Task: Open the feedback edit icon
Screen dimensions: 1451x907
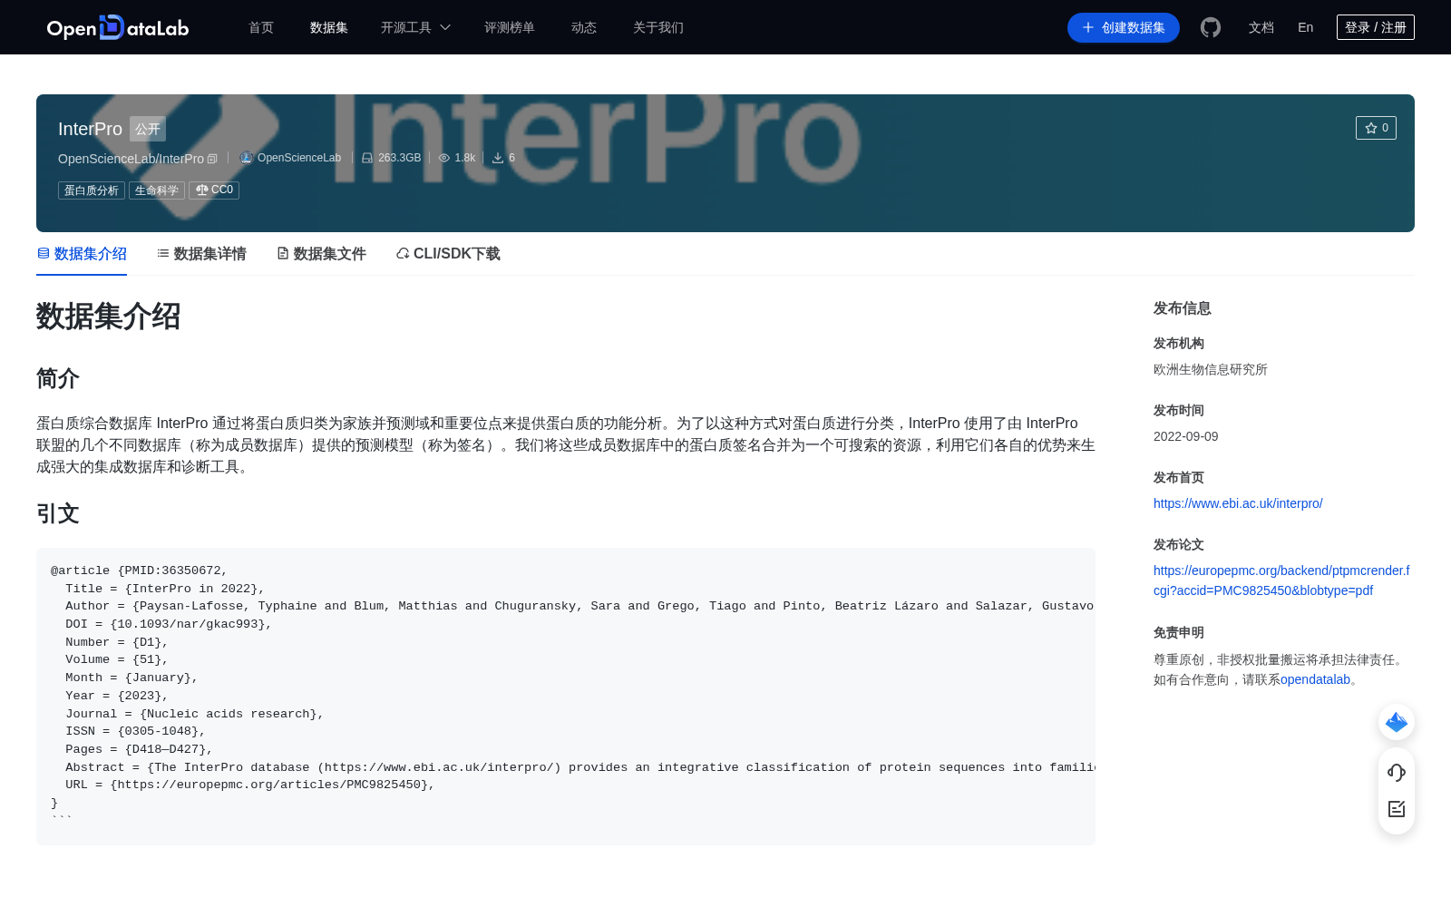Action: pos(1397,809)
